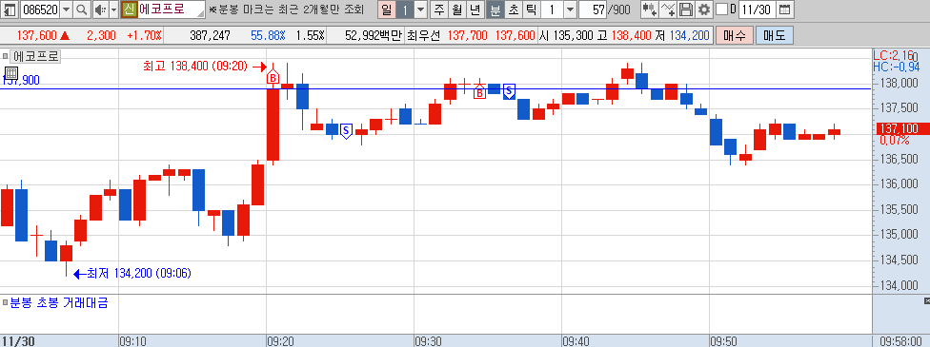
Task: Click the change amount 2,300
Action: [102, 35]
